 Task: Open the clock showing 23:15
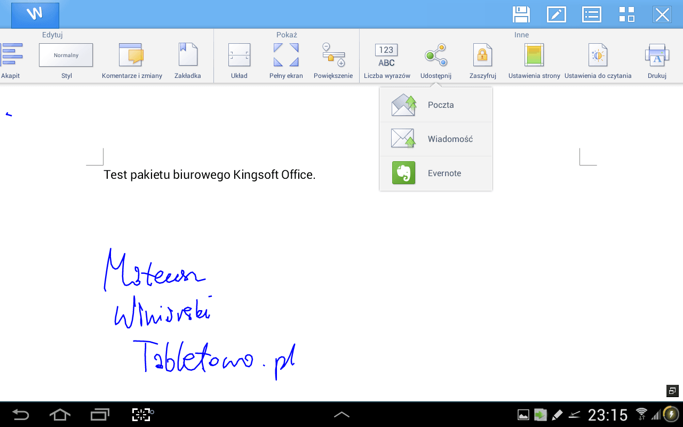(608, 415)
